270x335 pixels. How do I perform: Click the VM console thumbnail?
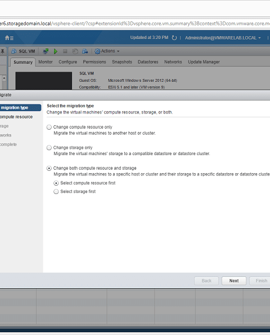point(44,81)
